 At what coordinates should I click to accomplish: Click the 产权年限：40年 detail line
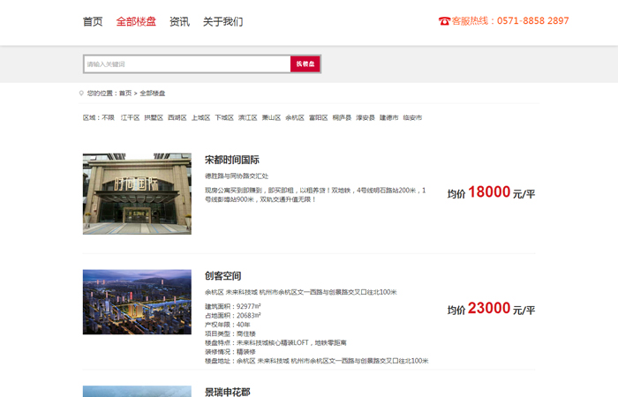(x=228, y=325)
